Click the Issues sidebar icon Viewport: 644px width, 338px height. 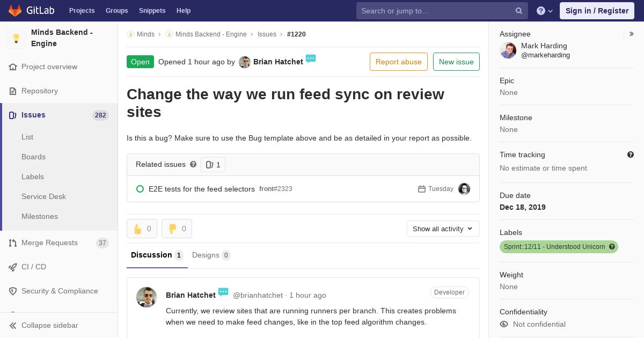coord(13,115)
